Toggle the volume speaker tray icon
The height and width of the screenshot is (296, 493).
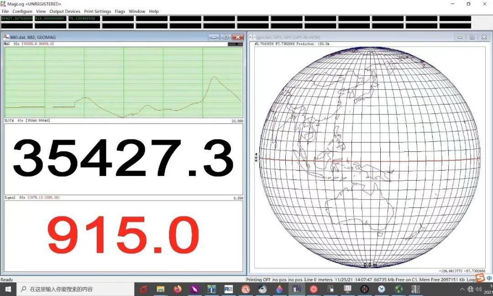point(478,289)
